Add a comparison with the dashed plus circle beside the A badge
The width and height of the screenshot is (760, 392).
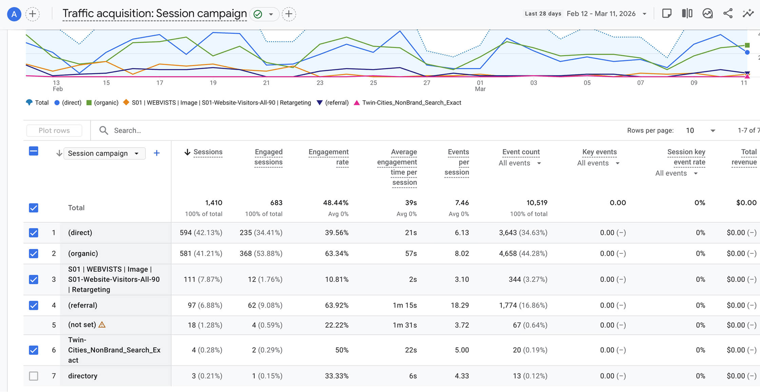click(33, 14)
